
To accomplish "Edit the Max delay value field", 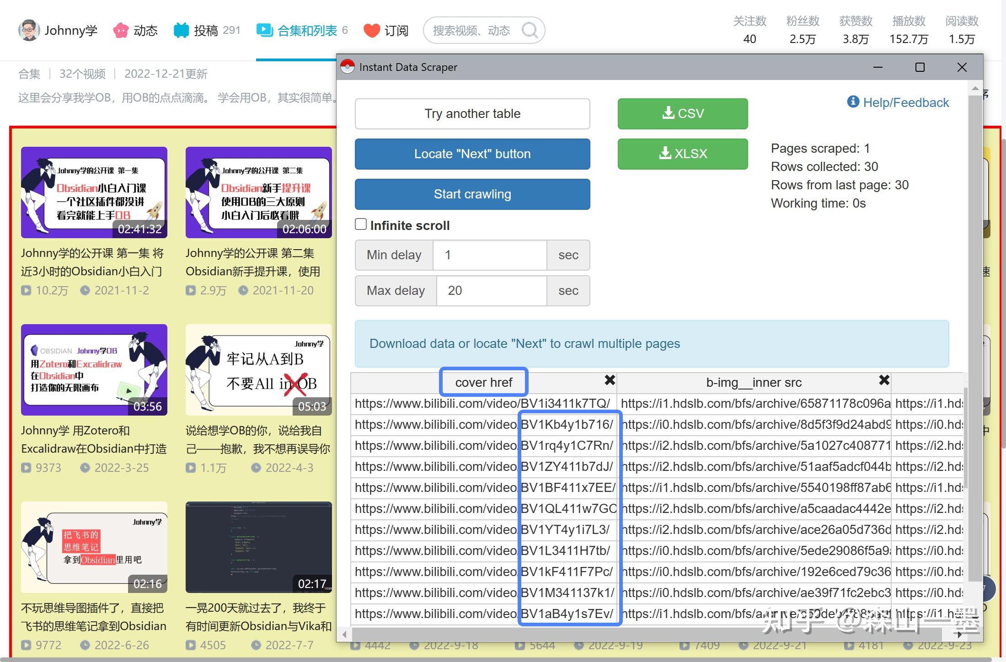I will pyautogui.click(x=491, y=291).
